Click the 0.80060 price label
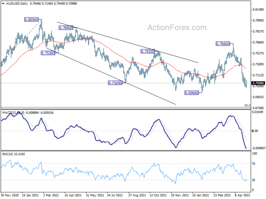 click(31, 19)
